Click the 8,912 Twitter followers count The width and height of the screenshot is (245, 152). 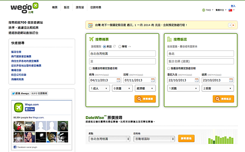[x=39, y=93]
